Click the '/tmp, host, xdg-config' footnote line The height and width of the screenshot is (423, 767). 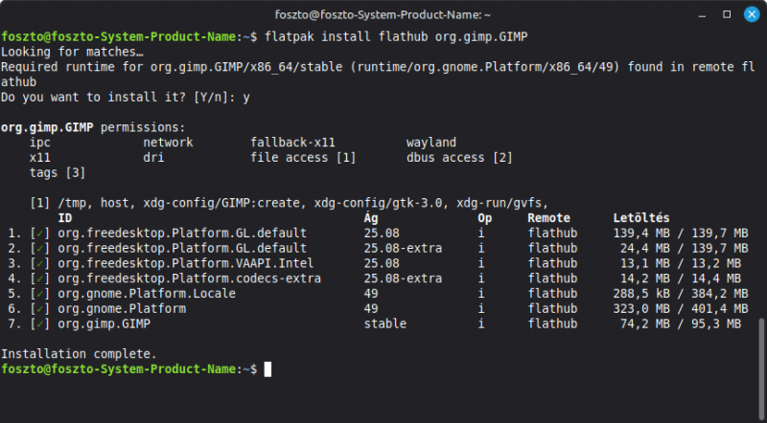[290, 203]
